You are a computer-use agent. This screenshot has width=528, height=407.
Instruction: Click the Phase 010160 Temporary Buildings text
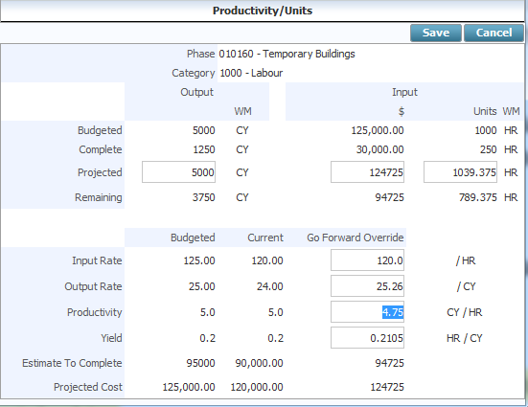(287, 54)
